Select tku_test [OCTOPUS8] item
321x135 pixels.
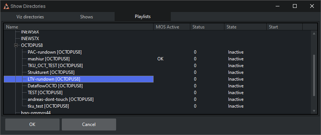[48, 106]
